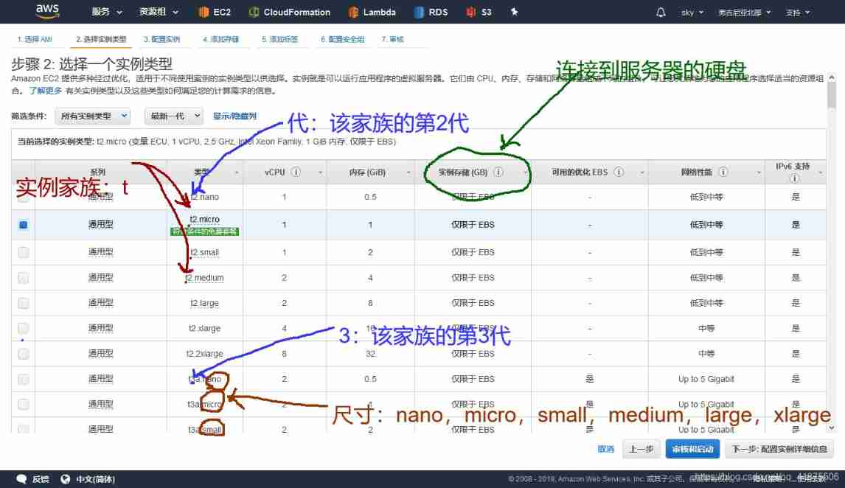Screen dimensions: 845x488
Task: Click the pin shortcuts icon
Action: click(515, 13)
